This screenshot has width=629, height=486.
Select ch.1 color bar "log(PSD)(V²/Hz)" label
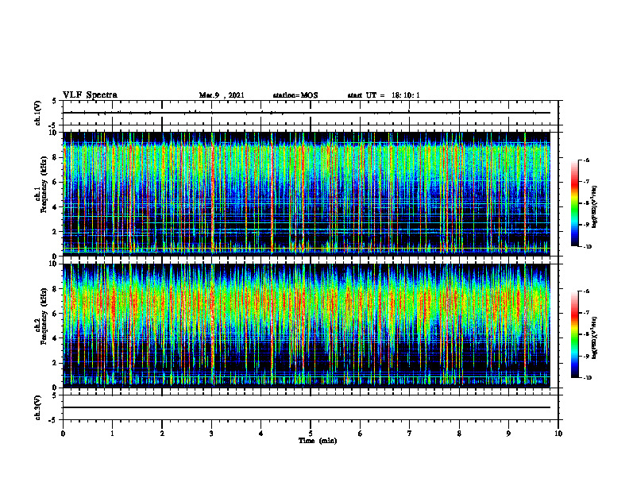(x=595, y=207)
